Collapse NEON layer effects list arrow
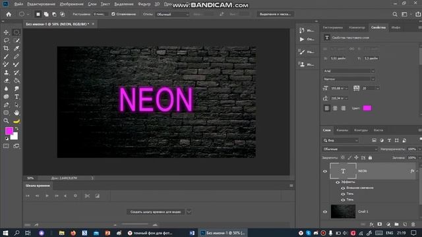This screenshot has height=237, width=422. click(417, 171)
